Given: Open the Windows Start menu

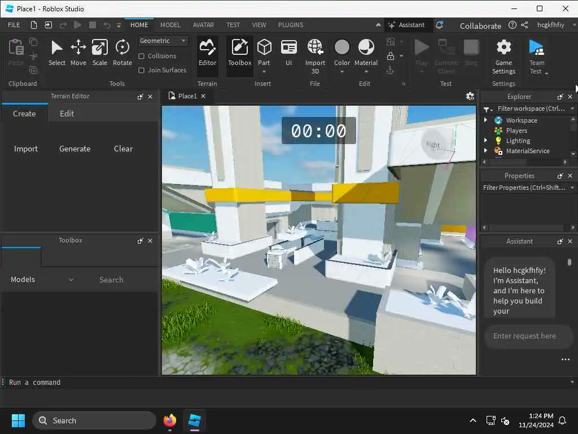Looking at the screenshot, I should (18, 420).
